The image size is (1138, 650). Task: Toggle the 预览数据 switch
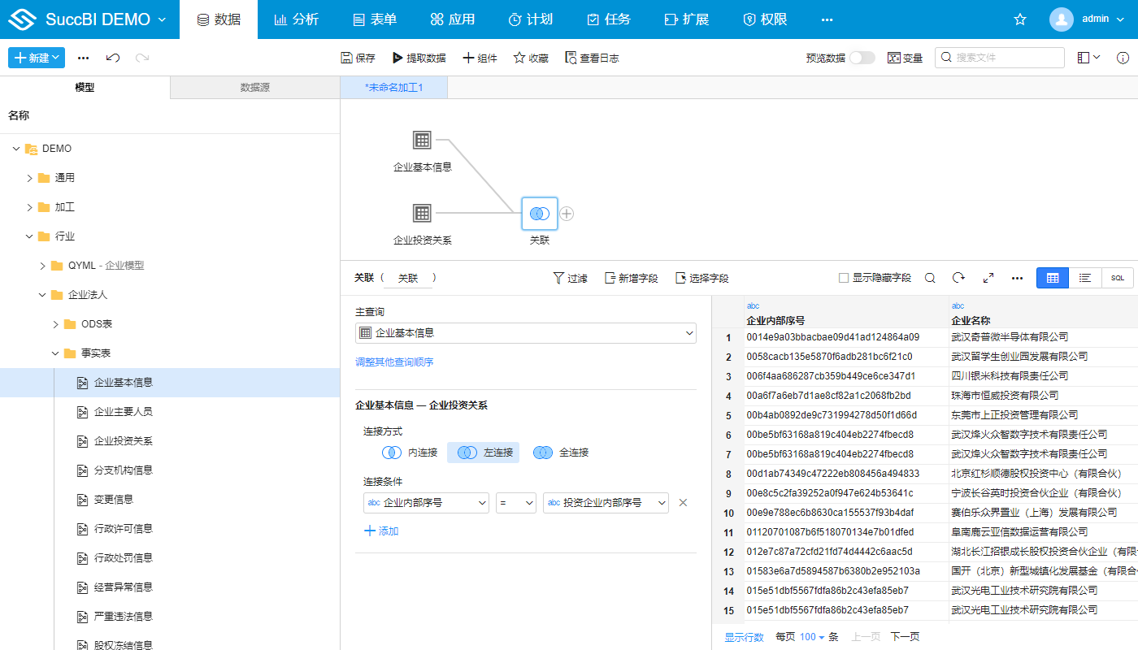(862, 58)
